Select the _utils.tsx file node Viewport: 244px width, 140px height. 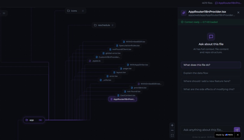(106, 80)
